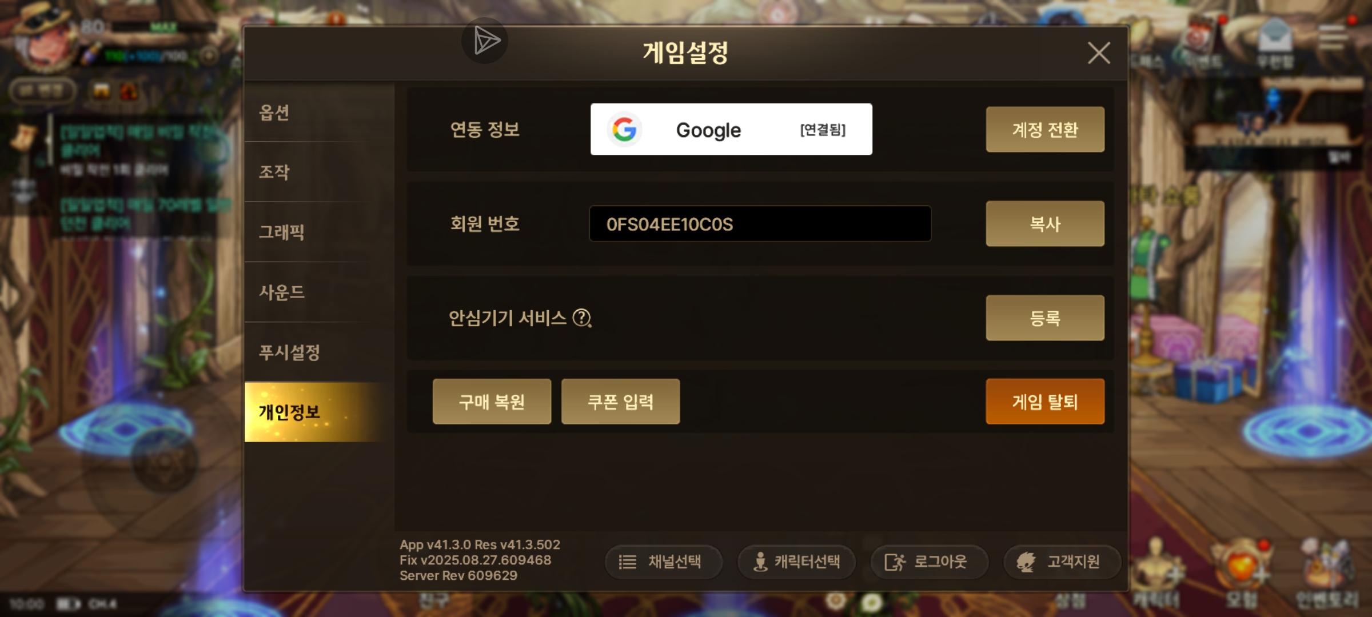Click the paper plane share icon
The width and height of the screenshot is (1372, 617).
coord(485,41)
